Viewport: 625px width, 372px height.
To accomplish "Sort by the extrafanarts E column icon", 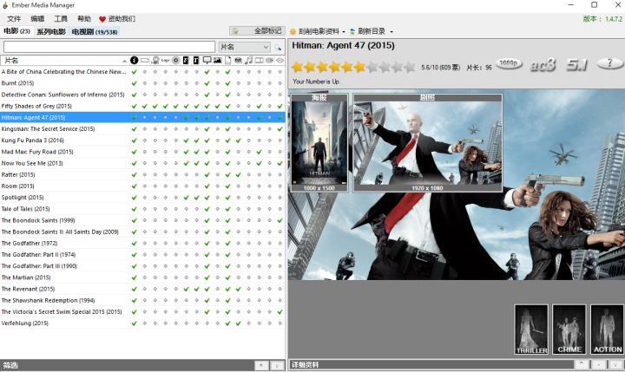I will [x=186, y=60].
